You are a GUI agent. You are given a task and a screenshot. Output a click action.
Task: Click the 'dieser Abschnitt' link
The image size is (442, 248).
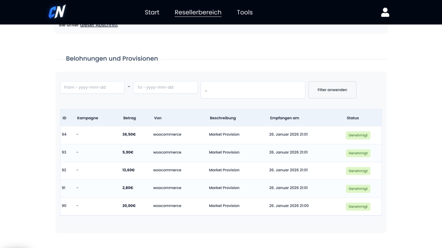(99, 25)
